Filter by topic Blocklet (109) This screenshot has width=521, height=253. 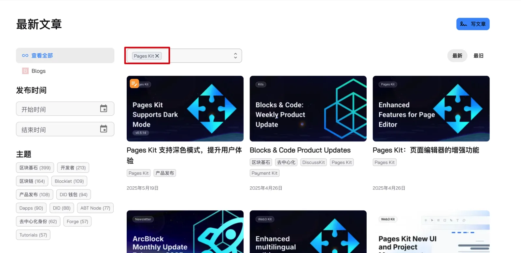(x=69, y=181)
